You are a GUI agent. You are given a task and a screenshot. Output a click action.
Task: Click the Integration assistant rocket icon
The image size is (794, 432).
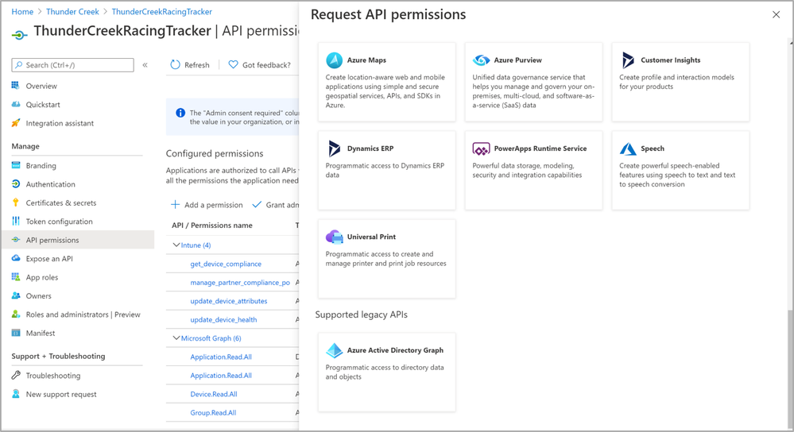tap(16, 123)
